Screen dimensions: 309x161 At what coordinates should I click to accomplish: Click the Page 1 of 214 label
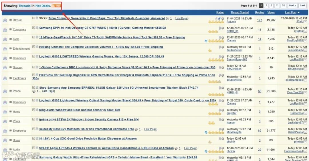(249, 6)
